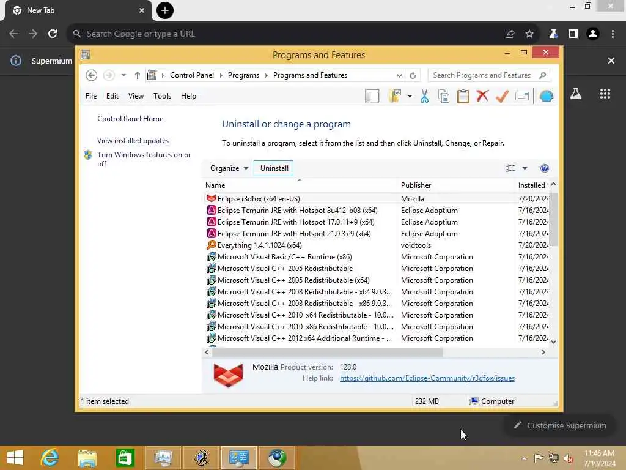The image size is (626, 470).
Task: Click Turn Windows features on or off
Action: 144,159
